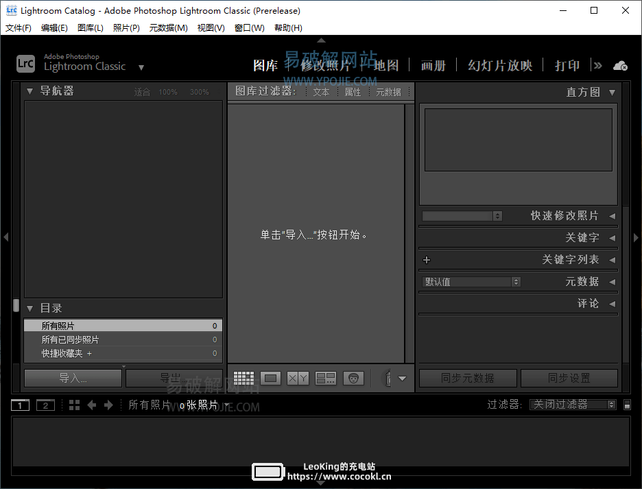Viewport: 642px width, 489px height.
Task: Go forward with the right arrow
Action: [108, 405]
